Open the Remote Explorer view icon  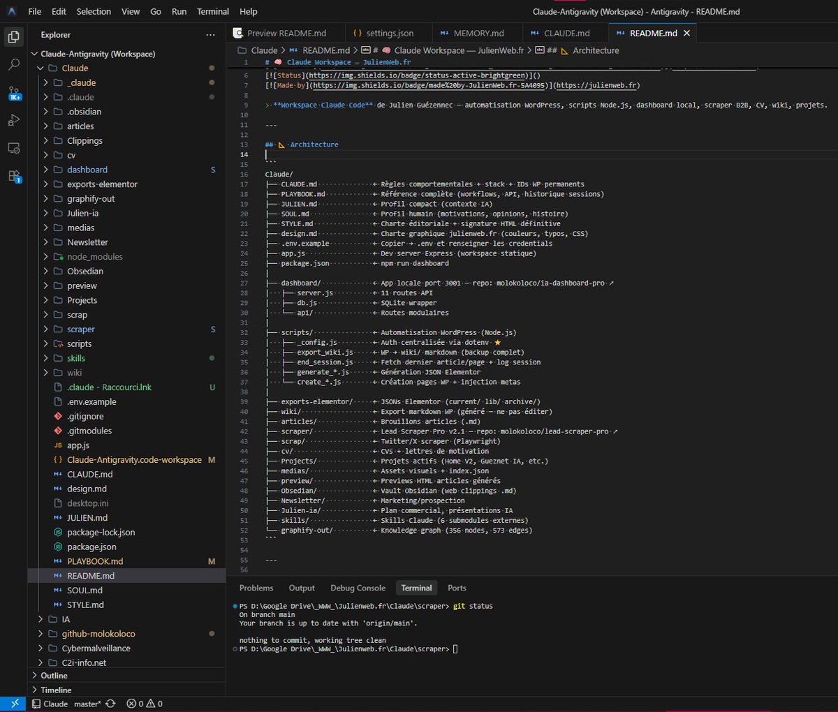pos(13,149)
